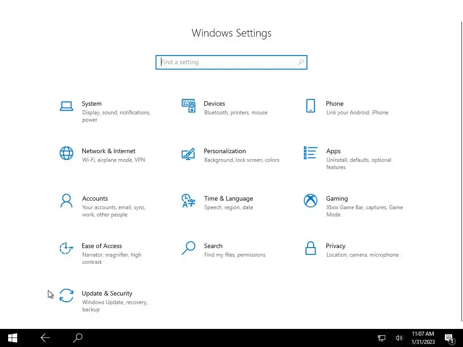Image resolution: width=463 pixels, height=347 pixels.
Task: Select the Privacy heading
Action: (x=335, y=246)
